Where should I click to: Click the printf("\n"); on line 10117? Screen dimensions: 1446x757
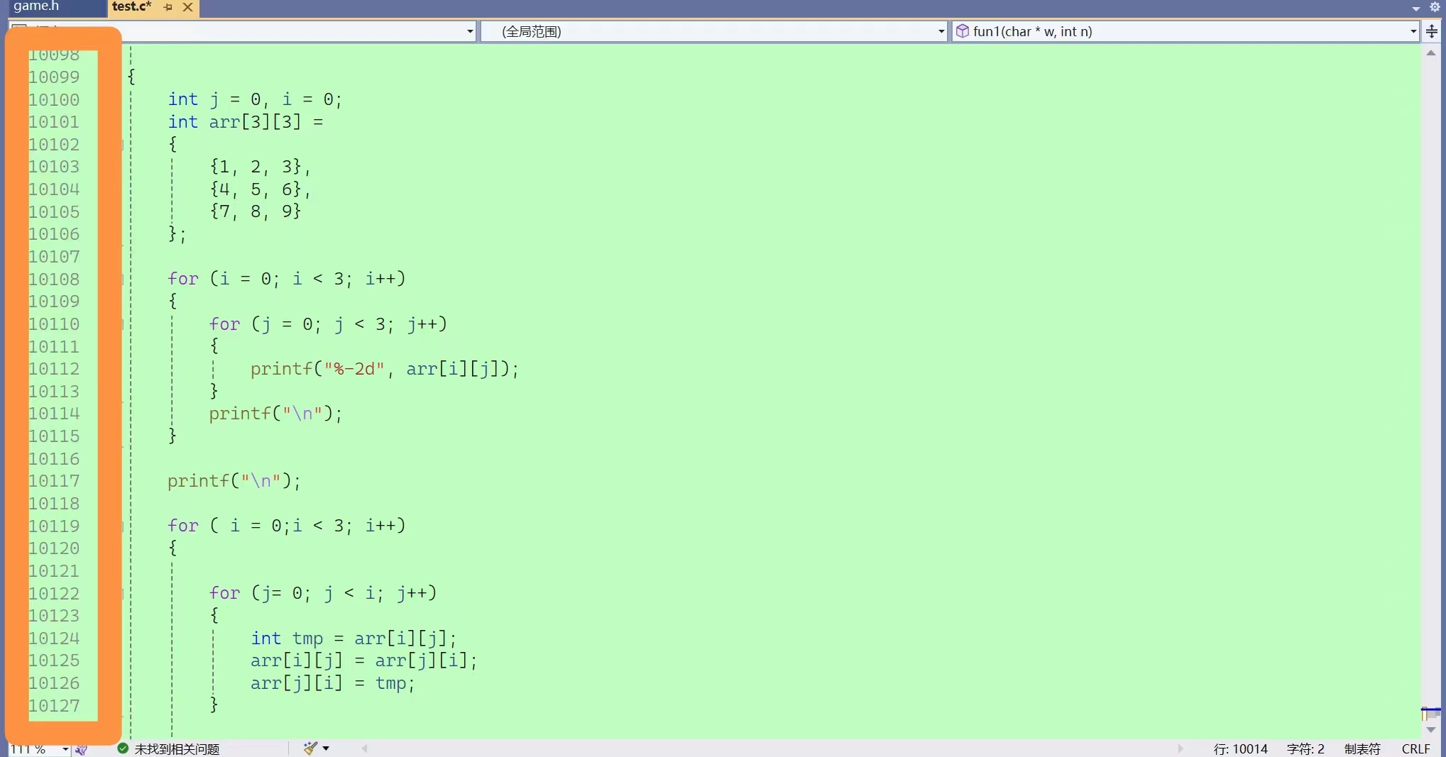[x=234, y=481]
